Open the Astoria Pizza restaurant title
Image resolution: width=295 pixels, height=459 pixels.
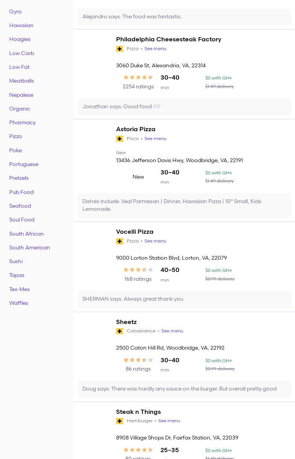[x=136, y=129]
